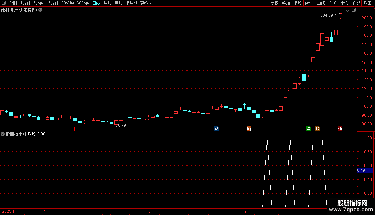
Task: Select the 1分钟 period tab
Action: [25, 3]
